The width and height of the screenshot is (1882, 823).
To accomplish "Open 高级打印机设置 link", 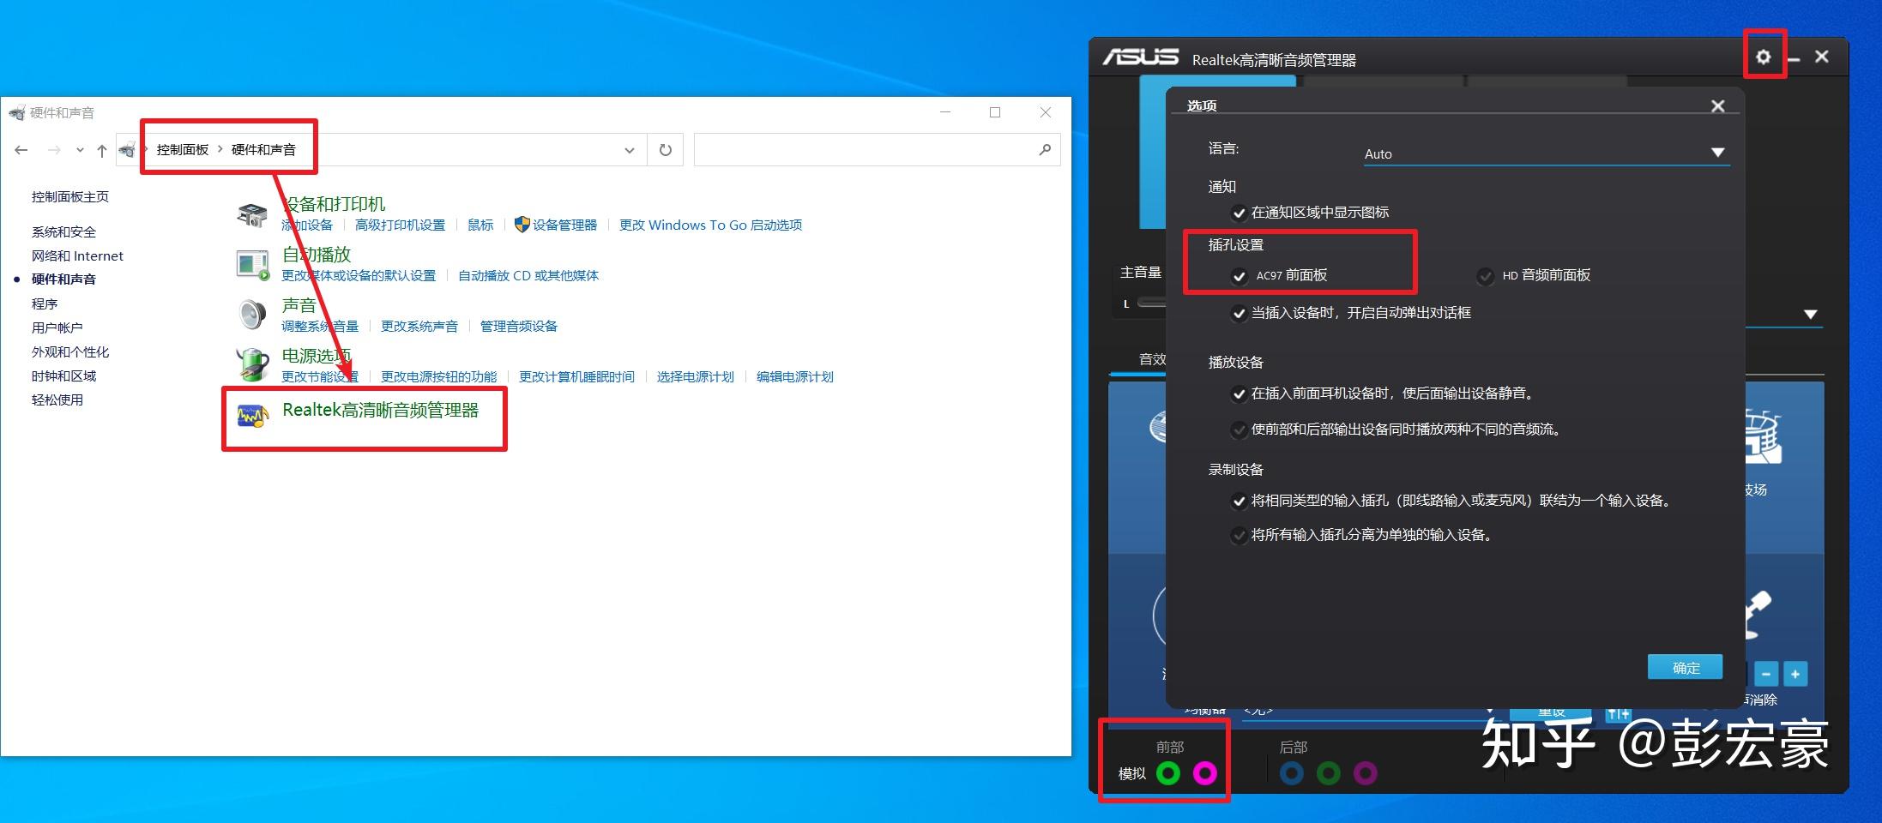I will pos(401,225).
